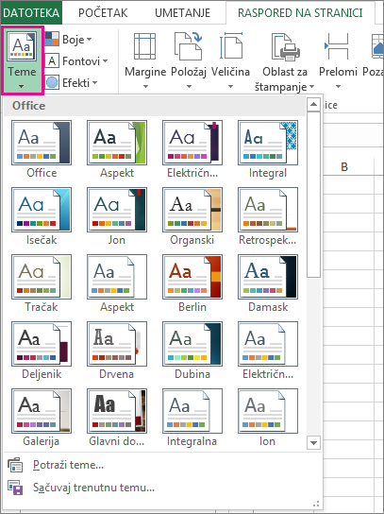The image size is (384, 514).
Task: Click the print area printer icon
Action: 286,46
